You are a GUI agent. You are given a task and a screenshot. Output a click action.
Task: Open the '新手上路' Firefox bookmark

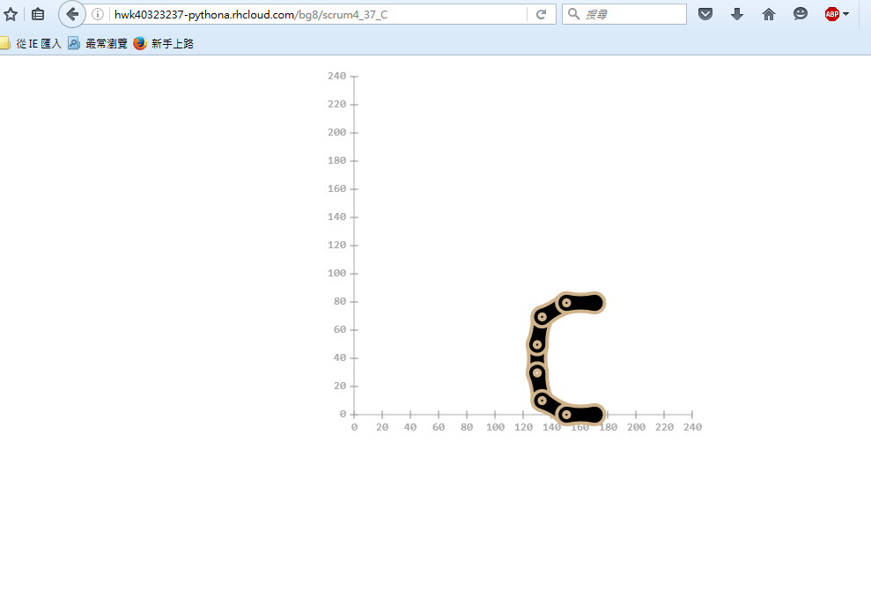pos(163,43)
